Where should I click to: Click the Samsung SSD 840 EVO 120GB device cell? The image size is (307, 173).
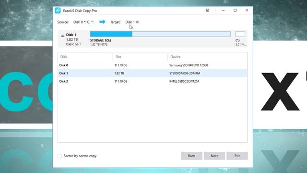(189, 65)
